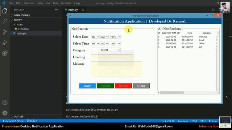This screenshot has width=232, height=130.
Task: Open the View menu
Action: (x=40, y=3)
